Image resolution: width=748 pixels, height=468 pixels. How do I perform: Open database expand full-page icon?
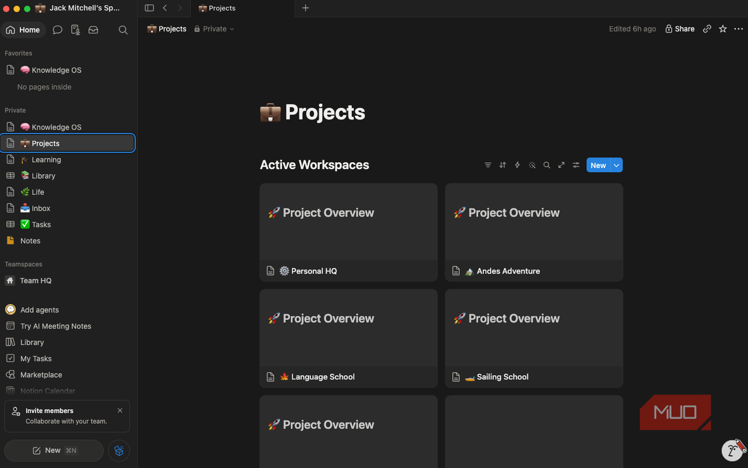(x=561, y=165)
